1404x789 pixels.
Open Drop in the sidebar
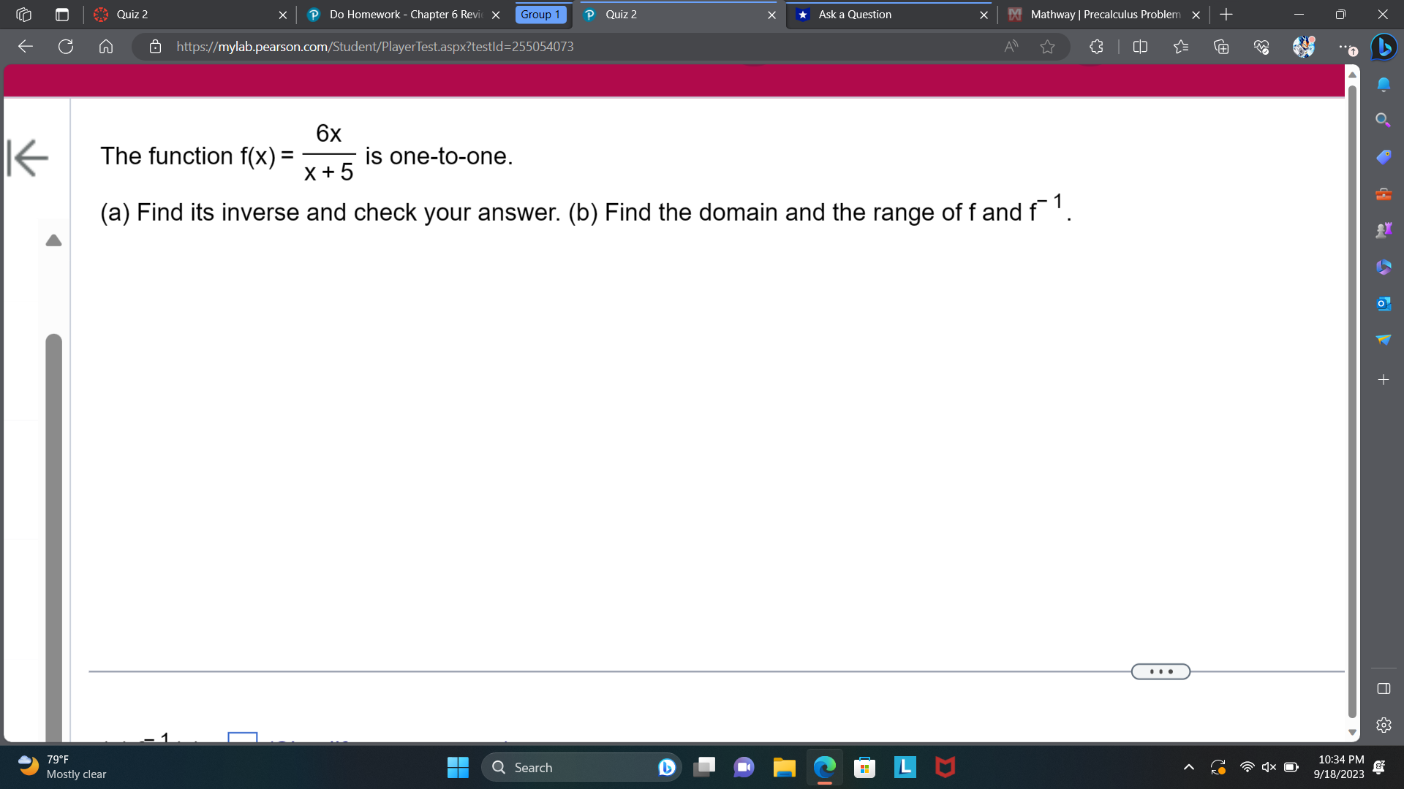[1384, 338]
